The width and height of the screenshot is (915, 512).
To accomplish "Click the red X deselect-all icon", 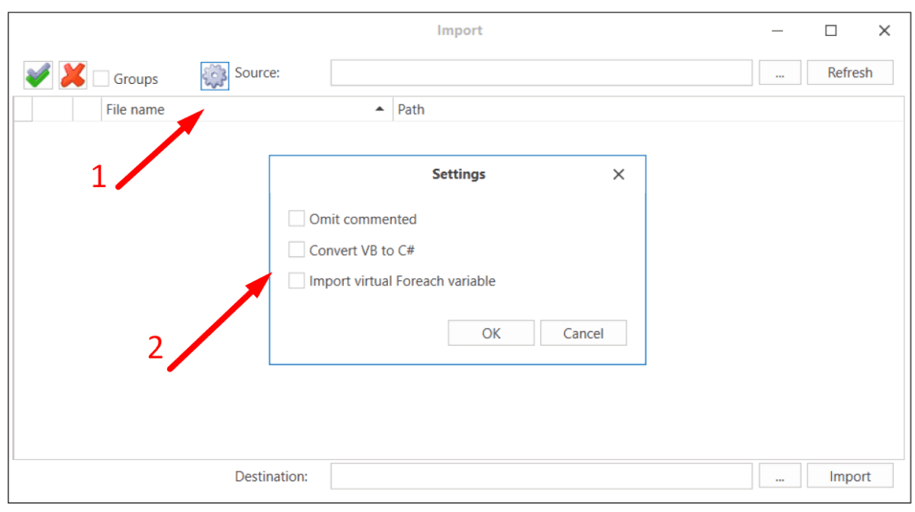I will pos(73,76).
